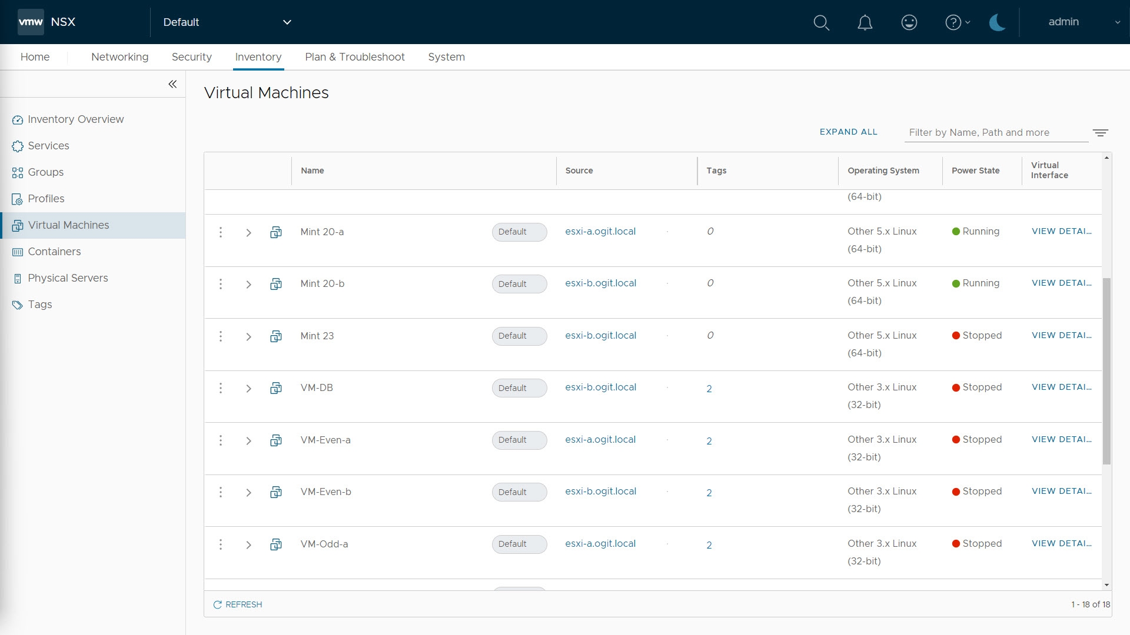Open filter options icon beside search
Viewport: 1130px width, 635px height.
tap(1100, 133)
